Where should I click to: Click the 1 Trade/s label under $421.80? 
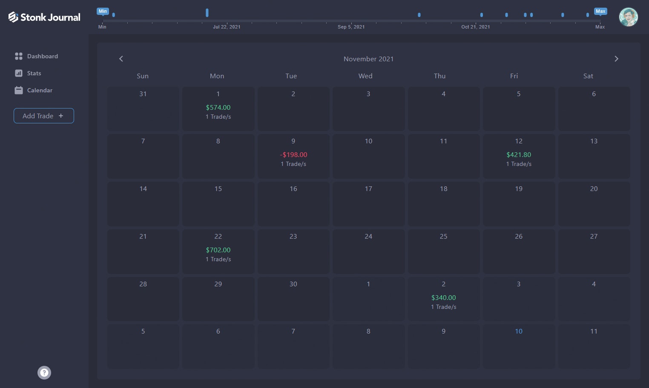tap(519, 164)
